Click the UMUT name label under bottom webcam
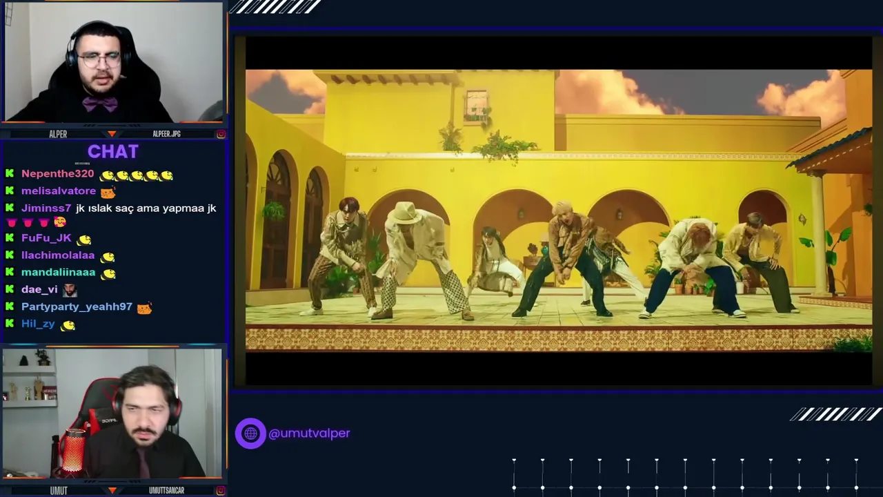The height and width of the screenshot is (497, 883). pos(59,491)
